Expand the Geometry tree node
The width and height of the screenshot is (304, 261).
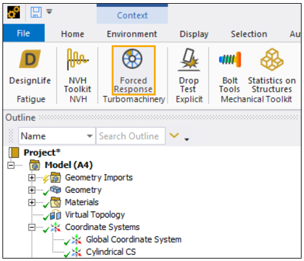pyautogui.click(x=32, y=190)
